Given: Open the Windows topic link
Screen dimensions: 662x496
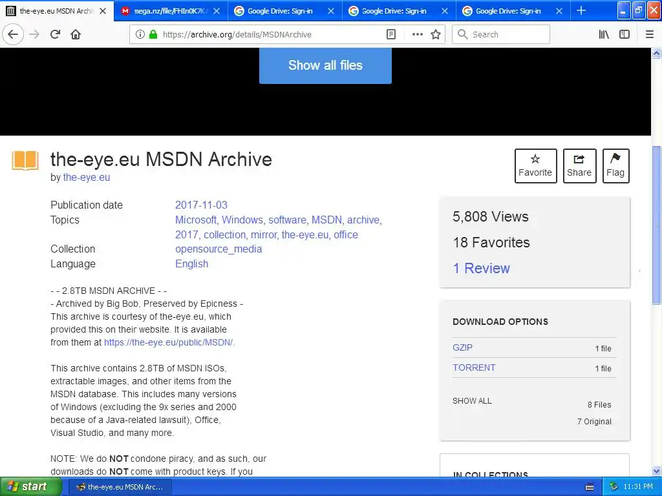Looking at the screenshot, I should [242, 220].
